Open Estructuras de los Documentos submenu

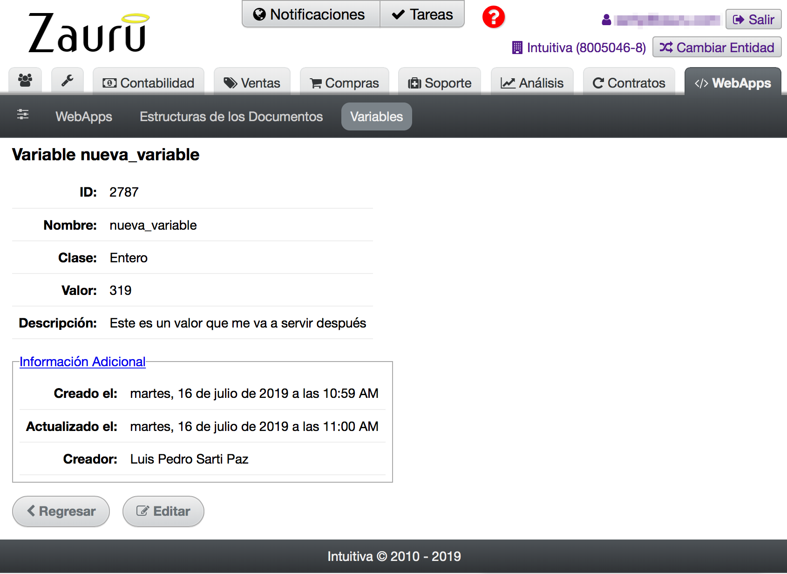pos(231,116)
